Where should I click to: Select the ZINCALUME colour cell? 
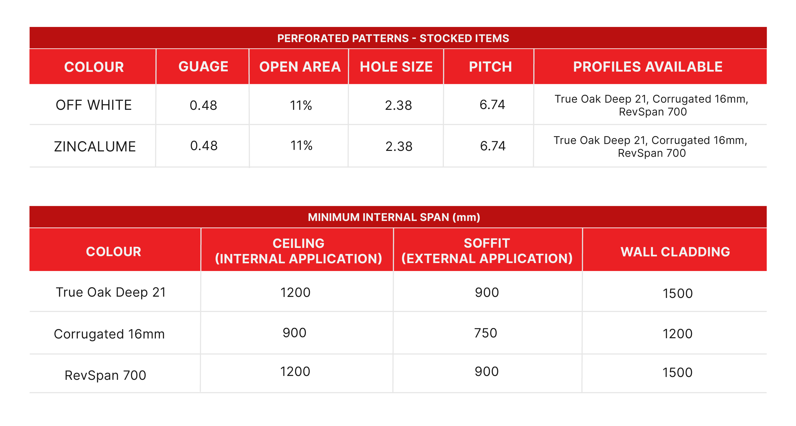click(95, 147)
